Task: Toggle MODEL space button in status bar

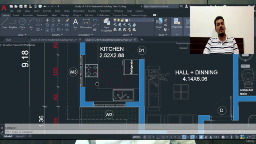Action: [137, 137]
